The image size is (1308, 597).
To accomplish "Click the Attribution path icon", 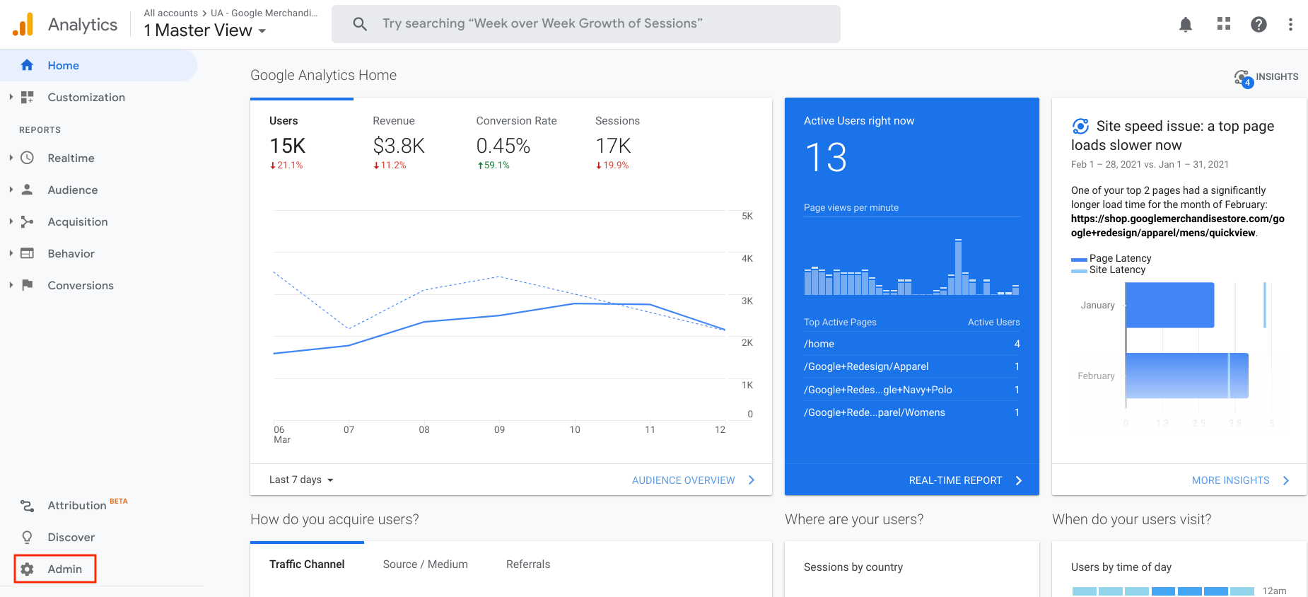I will (x=27, y=505).
